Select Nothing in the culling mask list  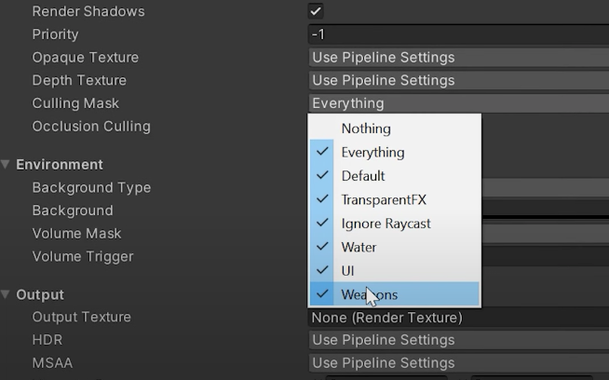366,129
